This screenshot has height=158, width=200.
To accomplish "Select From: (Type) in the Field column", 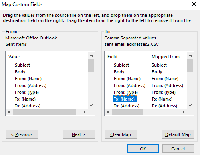I will coord(126,92).
